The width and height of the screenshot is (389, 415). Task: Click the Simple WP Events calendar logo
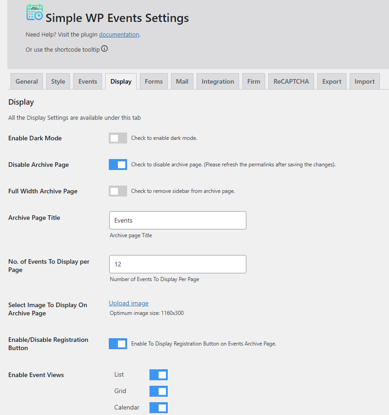[x=35, y=12]
